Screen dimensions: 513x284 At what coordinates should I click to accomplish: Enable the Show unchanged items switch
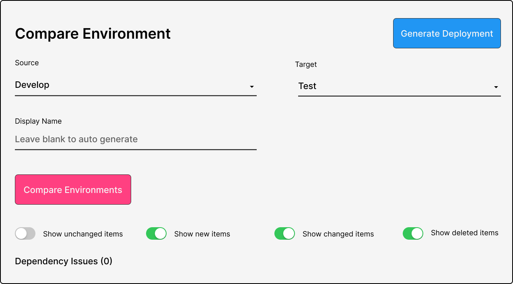[x=25, y=234]
